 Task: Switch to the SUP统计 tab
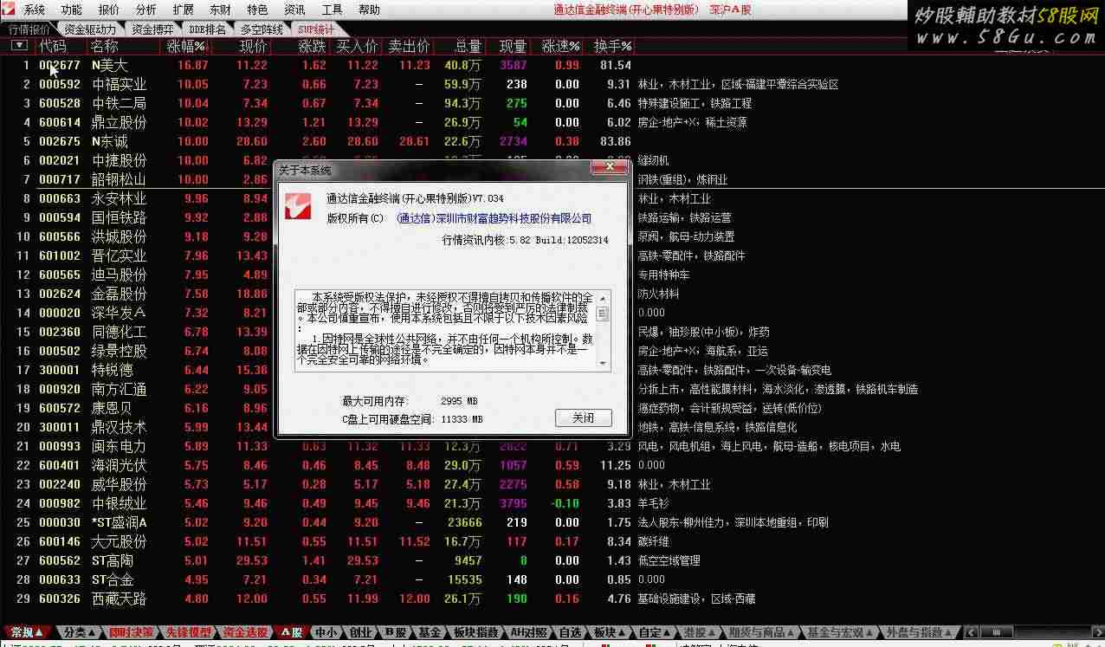pyautogui.click(x=316, y=29)
